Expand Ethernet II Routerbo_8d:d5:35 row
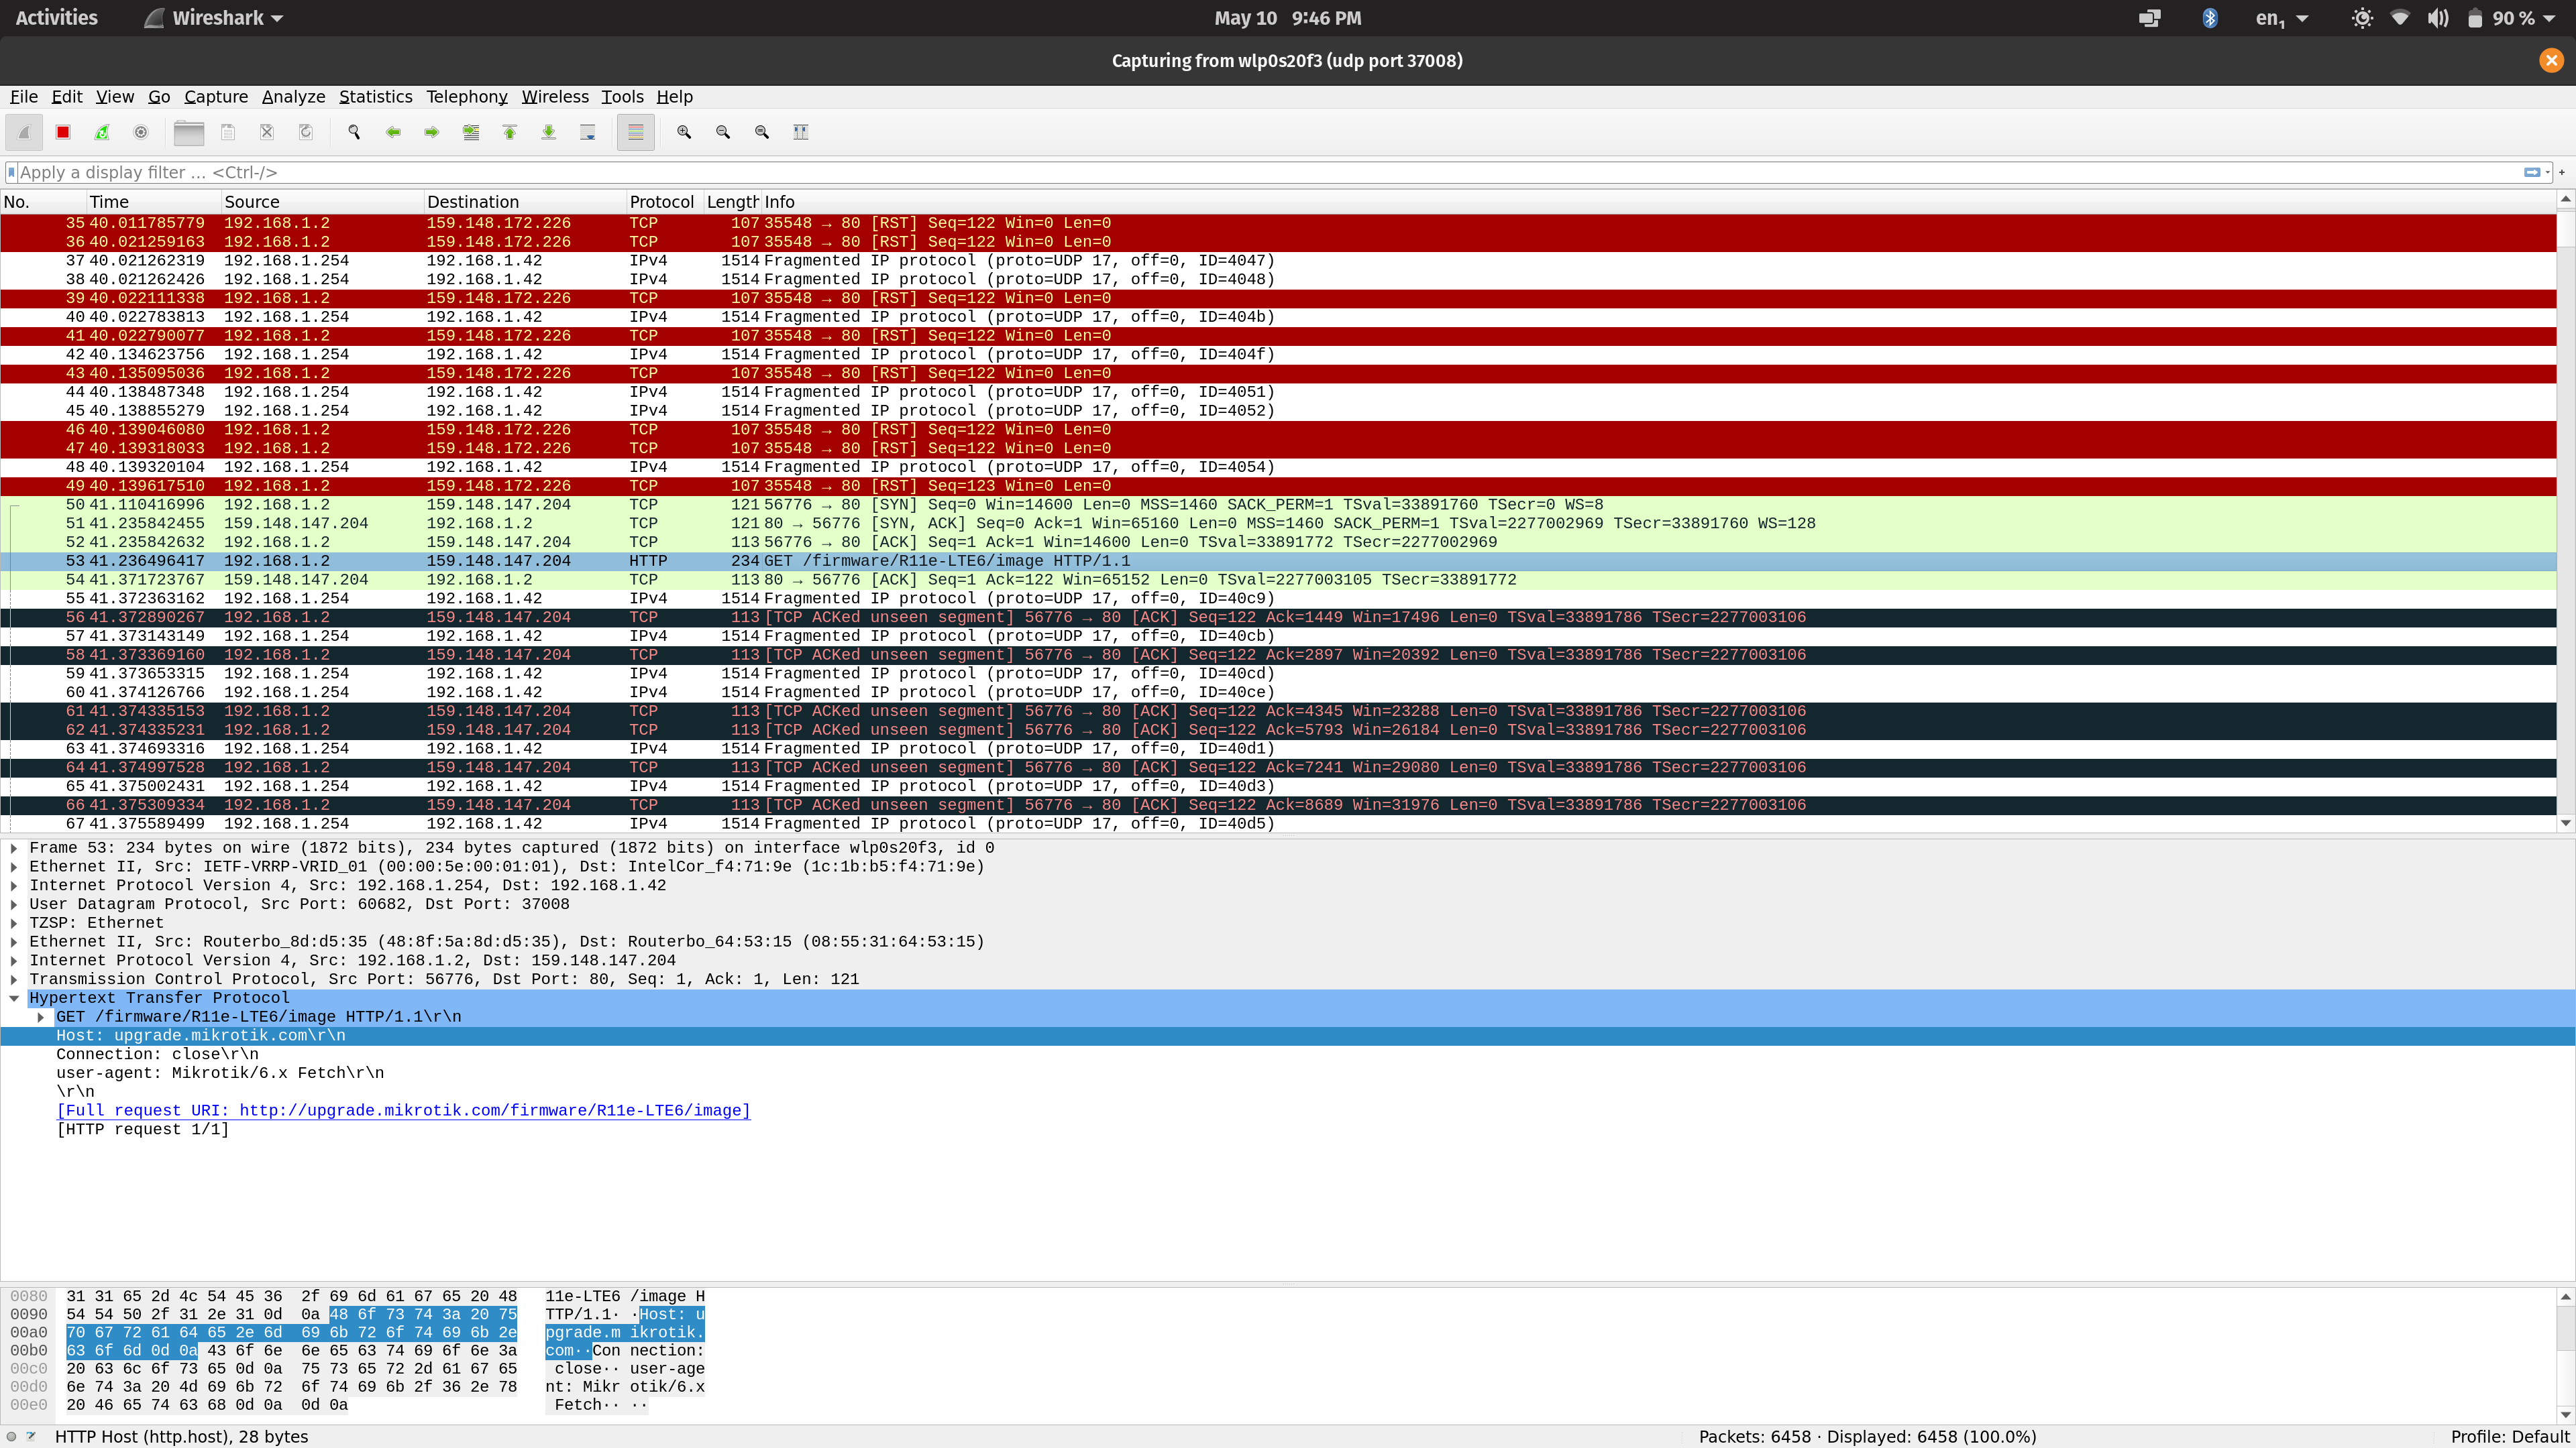Screen dimensions: 2576x1448 [14, 941]
